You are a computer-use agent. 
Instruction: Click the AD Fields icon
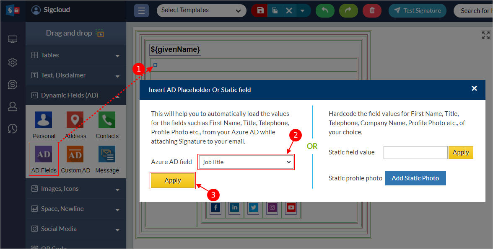click(44, 154)
